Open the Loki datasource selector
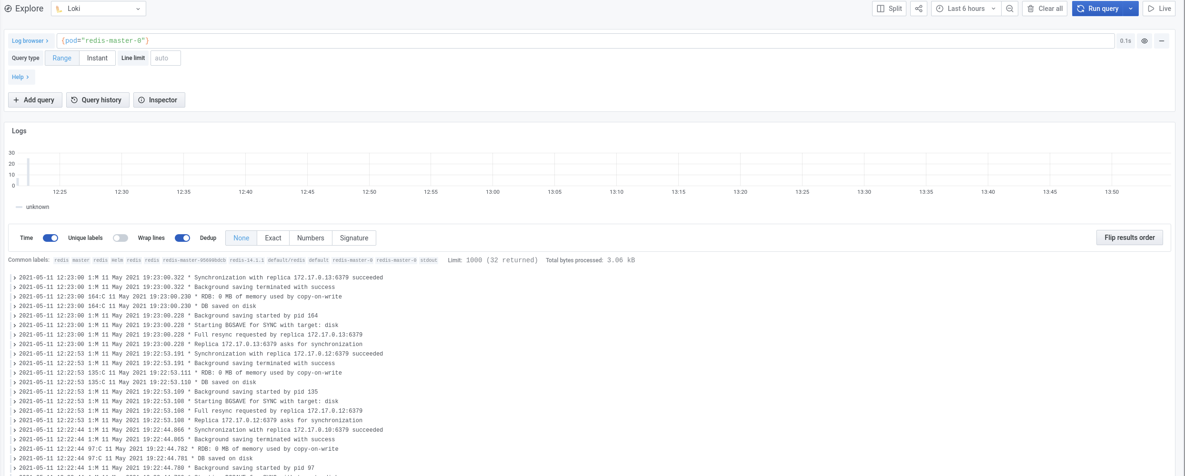This screenshot has width=1185, height=476. coord(98,8)
